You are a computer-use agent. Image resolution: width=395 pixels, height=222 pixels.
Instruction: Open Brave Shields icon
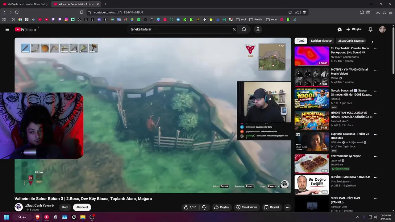coord(304,12)
